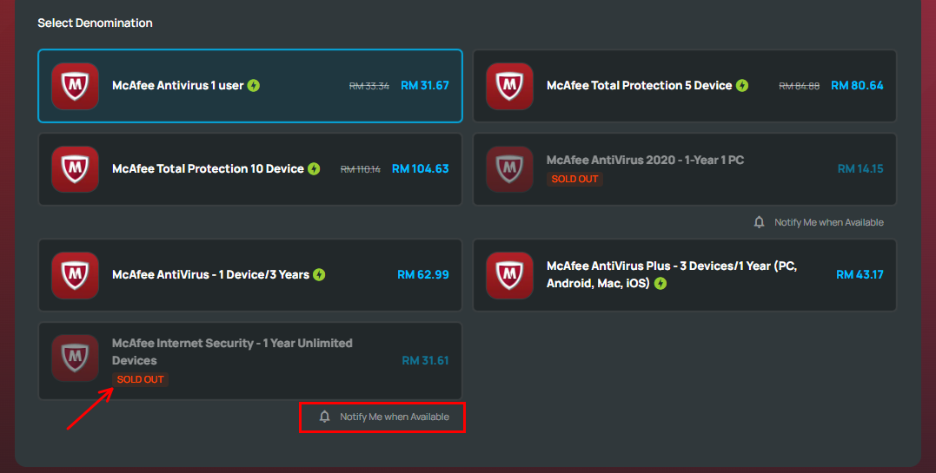The width and height of the screenshot is (936, 473).
Task: Click SOLD OUT badge on AntiVirus 2020 card
Action: pyautogui.click(x=574, y=179)
